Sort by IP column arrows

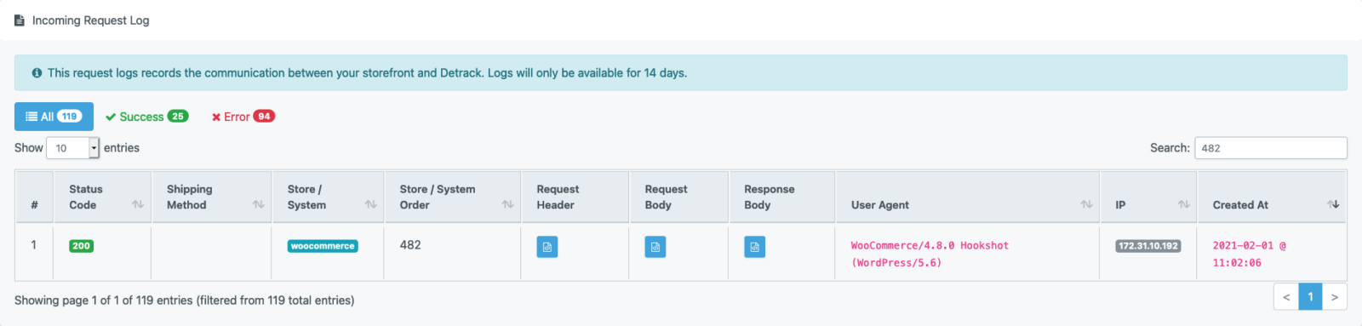click(1184, 204)
